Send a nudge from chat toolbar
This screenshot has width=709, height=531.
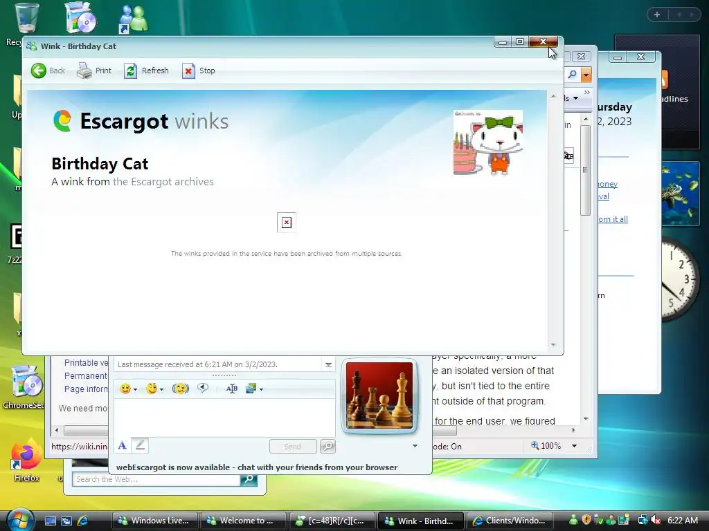pos(181,389)
